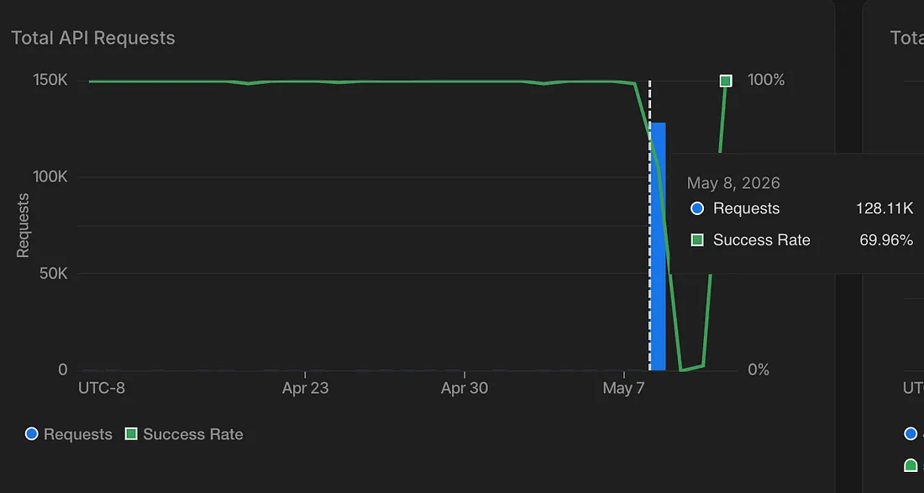The image size is (924, 493).
Task: Click the "100%" right-axis label
Action: tap(766, 80)
